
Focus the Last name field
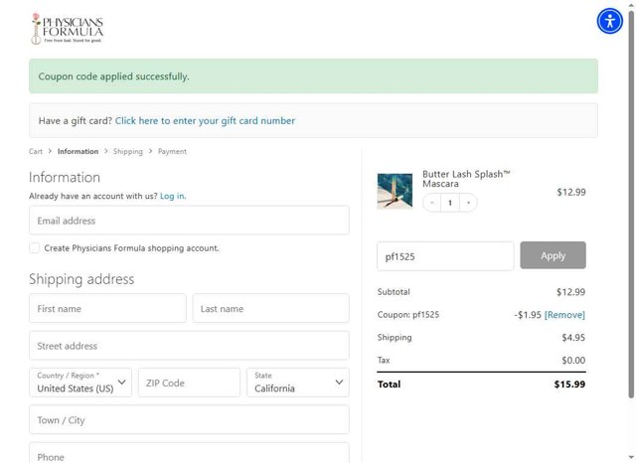click(x=271, y=308)
